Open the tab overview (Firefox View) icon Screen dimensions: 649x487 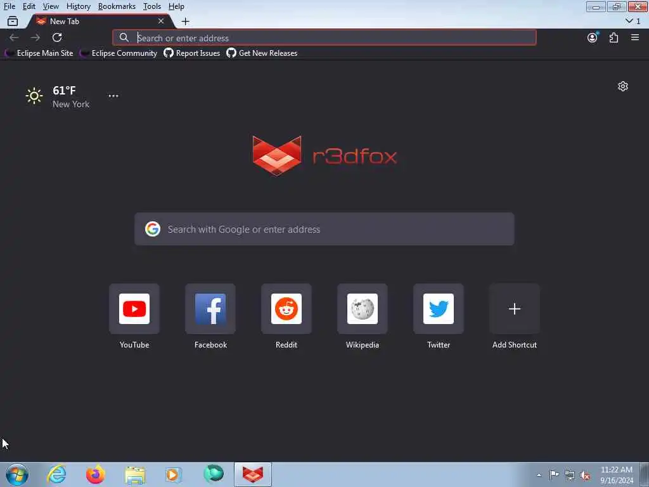pyautogui.click(x=13, y=21)
